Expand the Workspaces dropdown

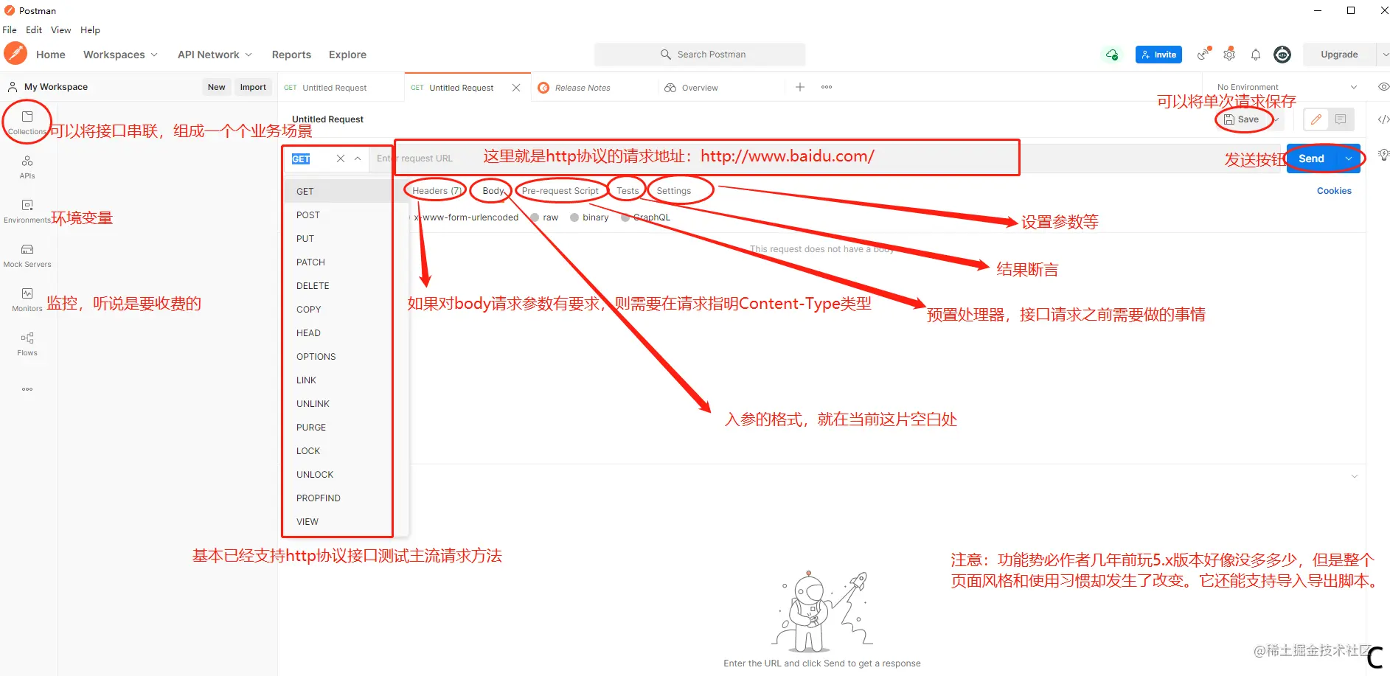(120, 55)
